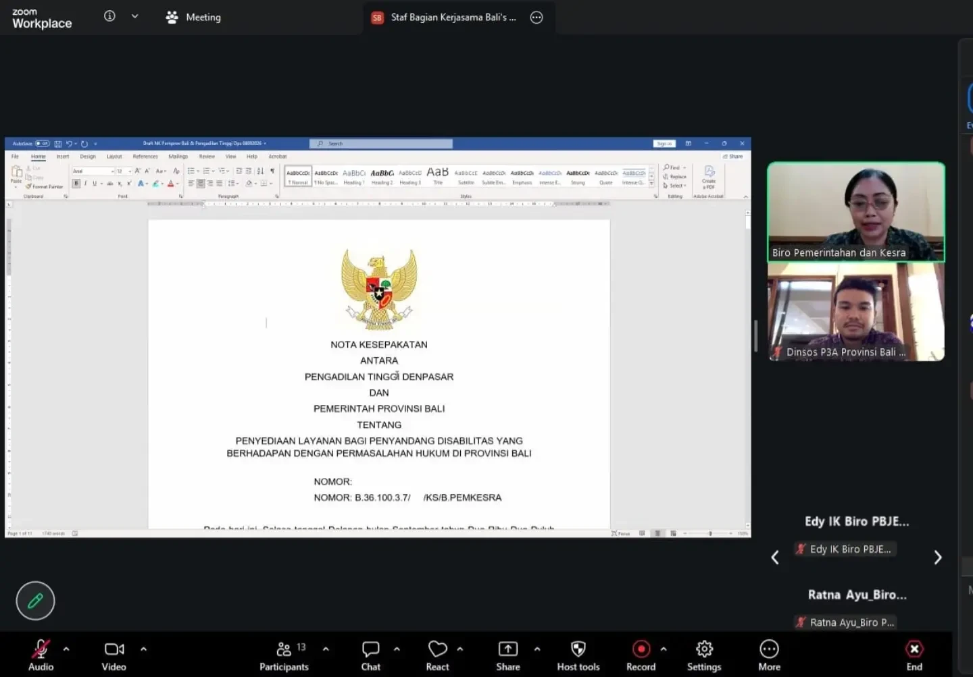Toggle Word AutoSave switch
The width and height of the screenshot is (973, 677).
click(x=42, y=144)
